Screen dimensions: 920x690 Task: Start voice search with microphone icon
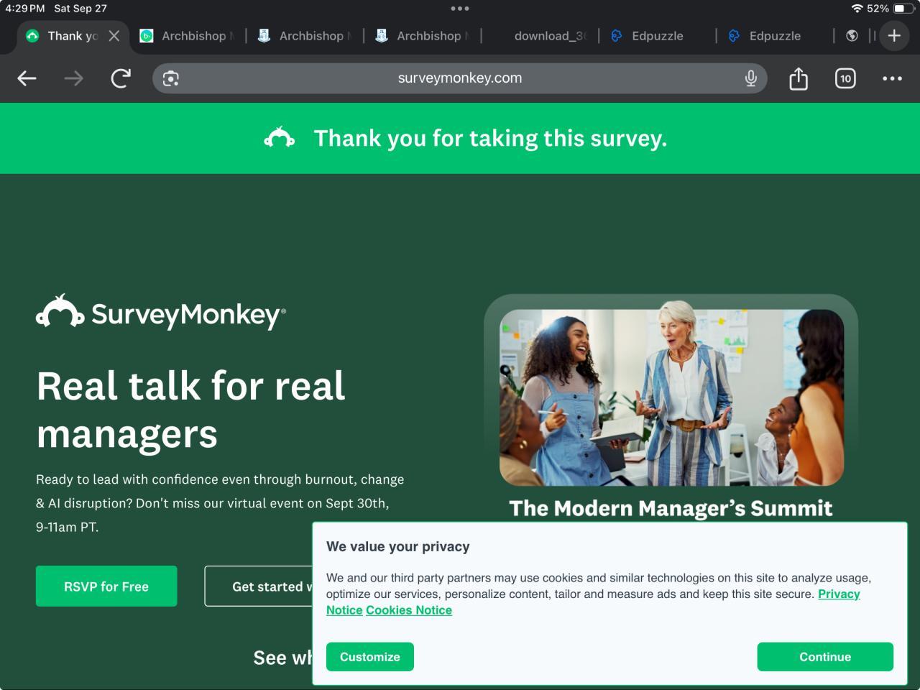(x=750, y=78)
